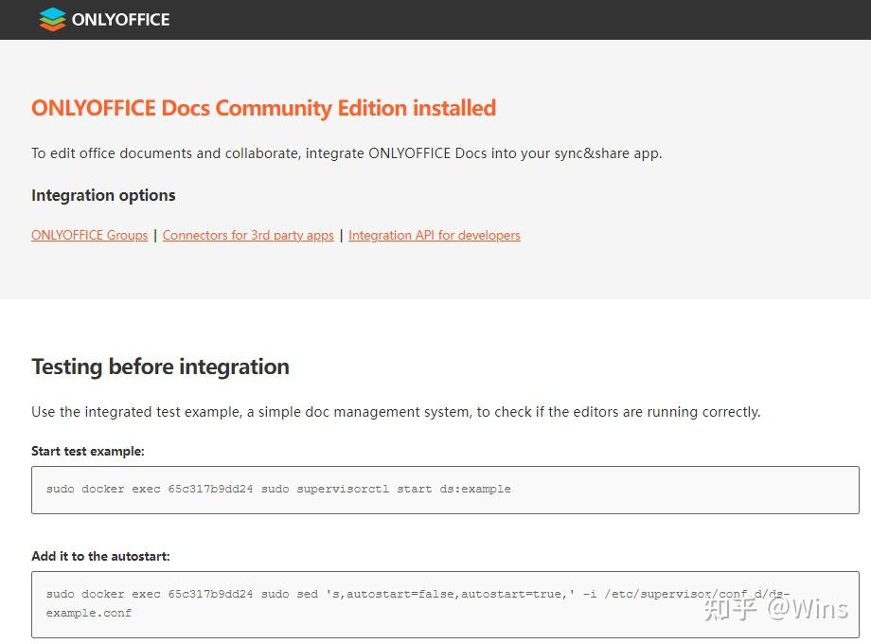
Task: Open Integration API for developers
Action: click(435, 235)
